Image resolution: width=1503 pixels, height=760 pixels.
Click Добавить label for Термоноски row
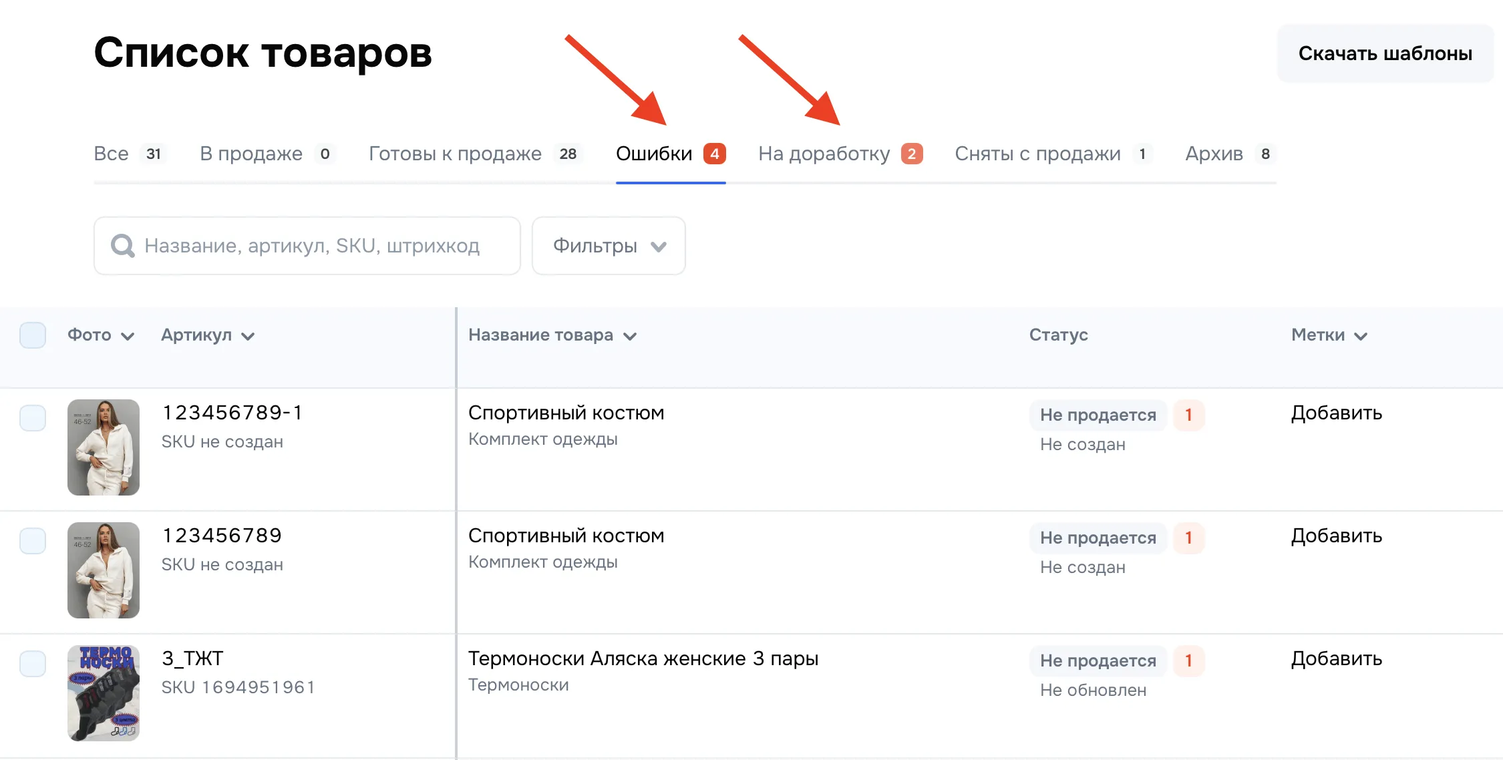(x=1336, y=658)
